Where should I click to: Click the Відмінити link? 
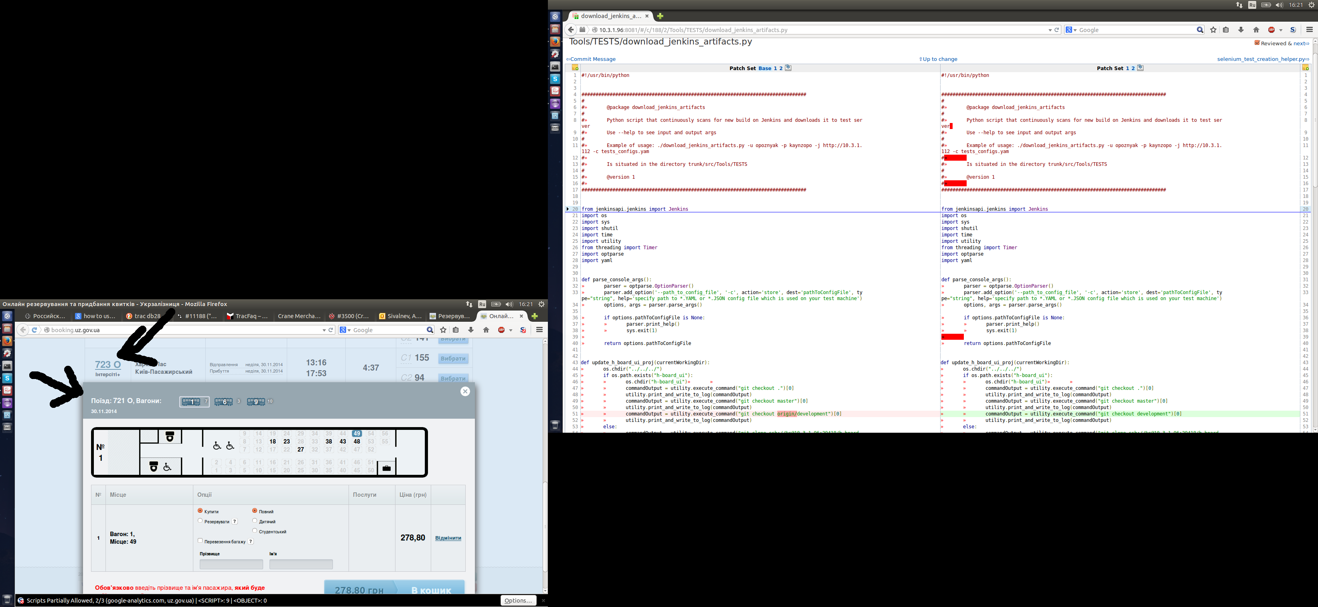tap(448, 538)
